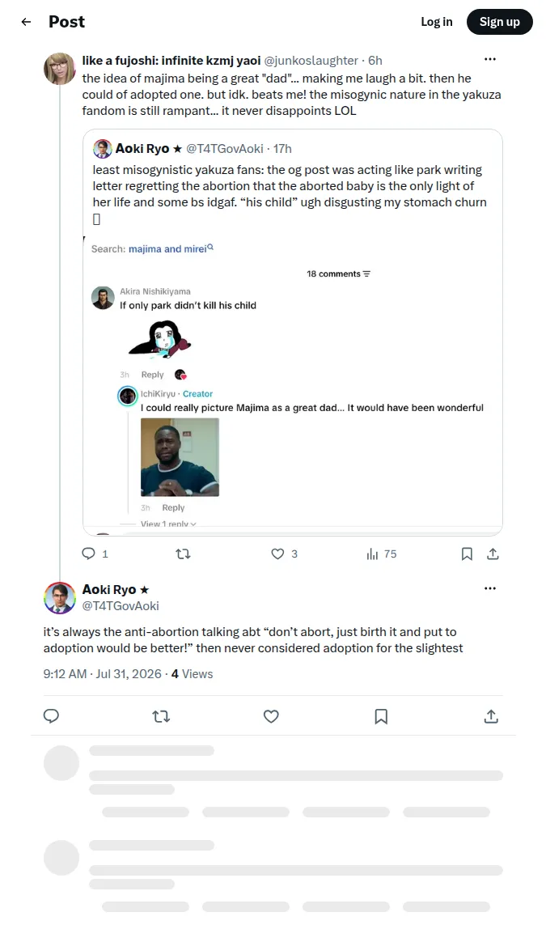Go back with the left arrow icon
This screenshot has width=546, height=925.
[x=26, y=22]
